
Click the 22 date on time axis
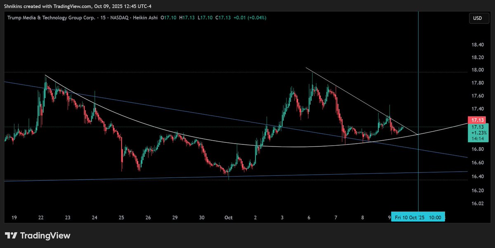click(41, 217)
